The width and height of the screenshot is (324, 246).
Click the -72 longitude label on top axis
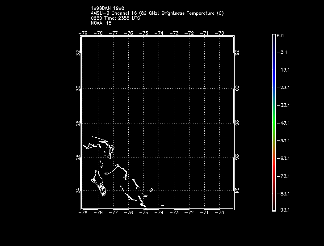click(189, 33)
